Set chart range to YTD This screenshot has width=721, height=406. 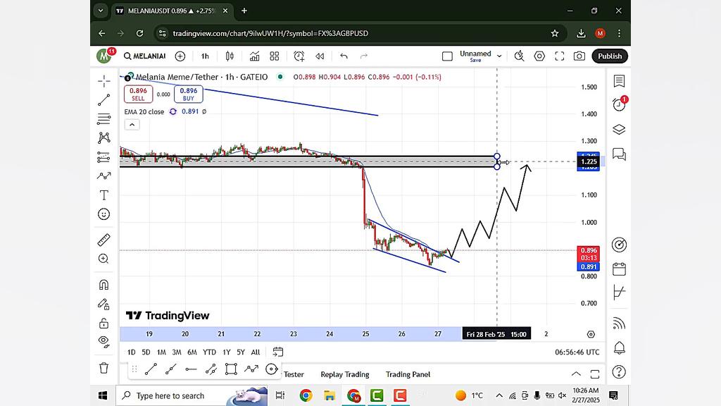[209, 352]
